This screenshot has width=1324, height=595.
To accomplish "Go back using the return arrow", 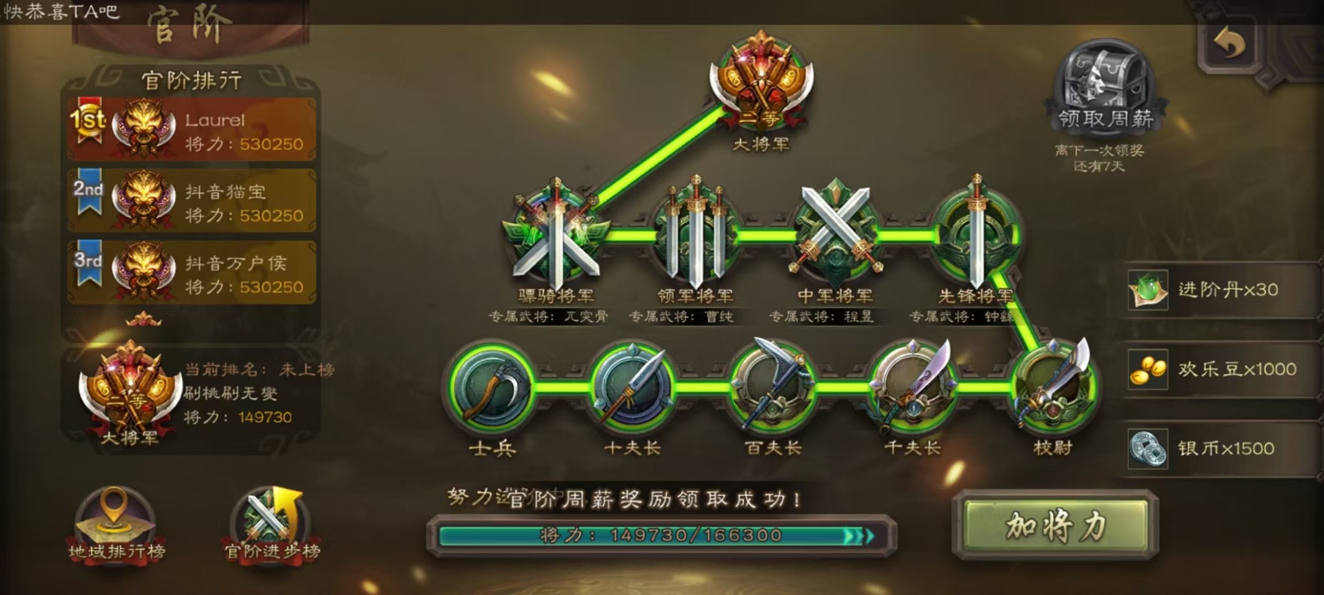I will tap(1230, 44).
